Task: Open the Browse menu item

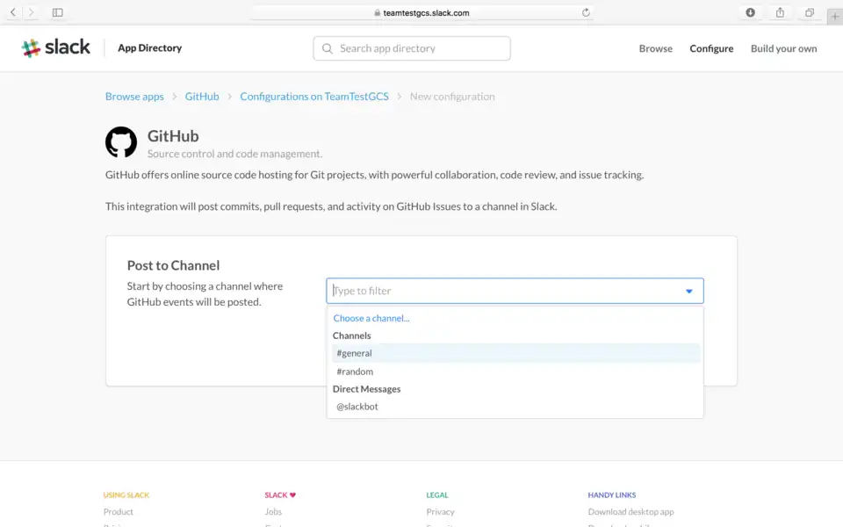Action: (x=655, y=48)
